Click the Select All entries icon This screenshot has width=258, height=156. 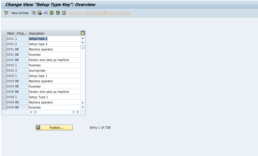click(52, 13)
